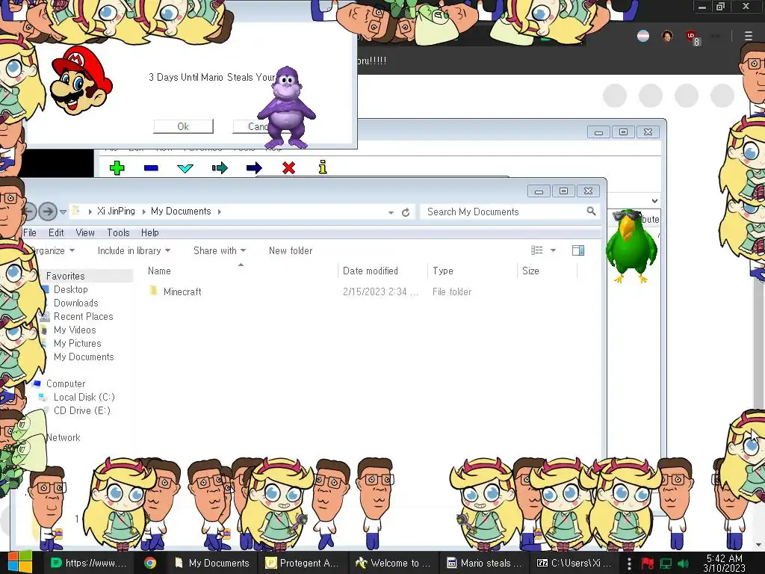The height and width of the screenshot is (574, 765).
Task: Select Local Disk (C:) in sidebar
Action: click(84, 397)
